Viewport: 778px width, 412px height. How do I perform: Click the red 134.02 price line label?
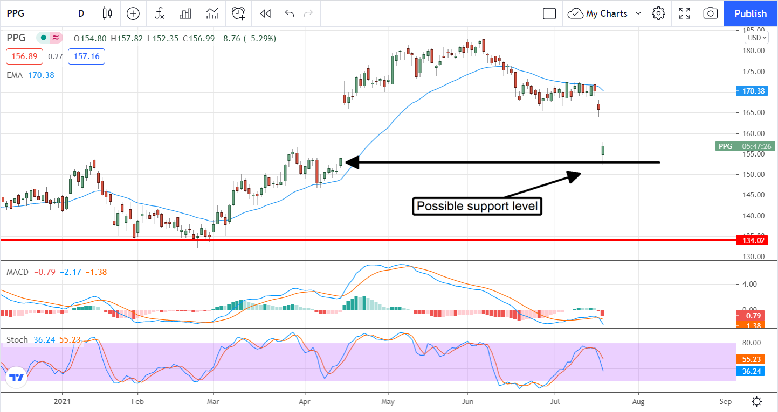point(752,240)
